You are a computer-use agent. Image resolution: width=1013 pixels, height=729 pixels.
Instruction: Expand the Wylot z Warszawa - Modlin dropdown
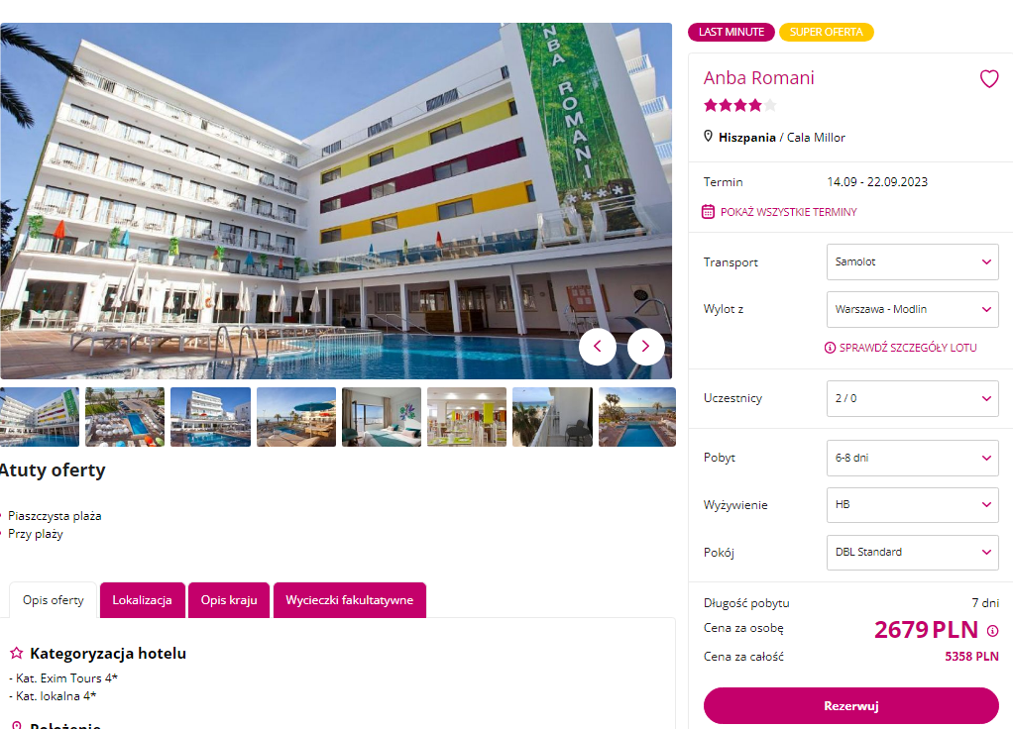pyautogui.click(x=912, y=309)
